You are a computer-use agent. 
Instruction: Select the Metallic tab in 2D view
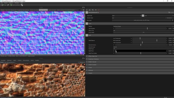pos(34,10)
